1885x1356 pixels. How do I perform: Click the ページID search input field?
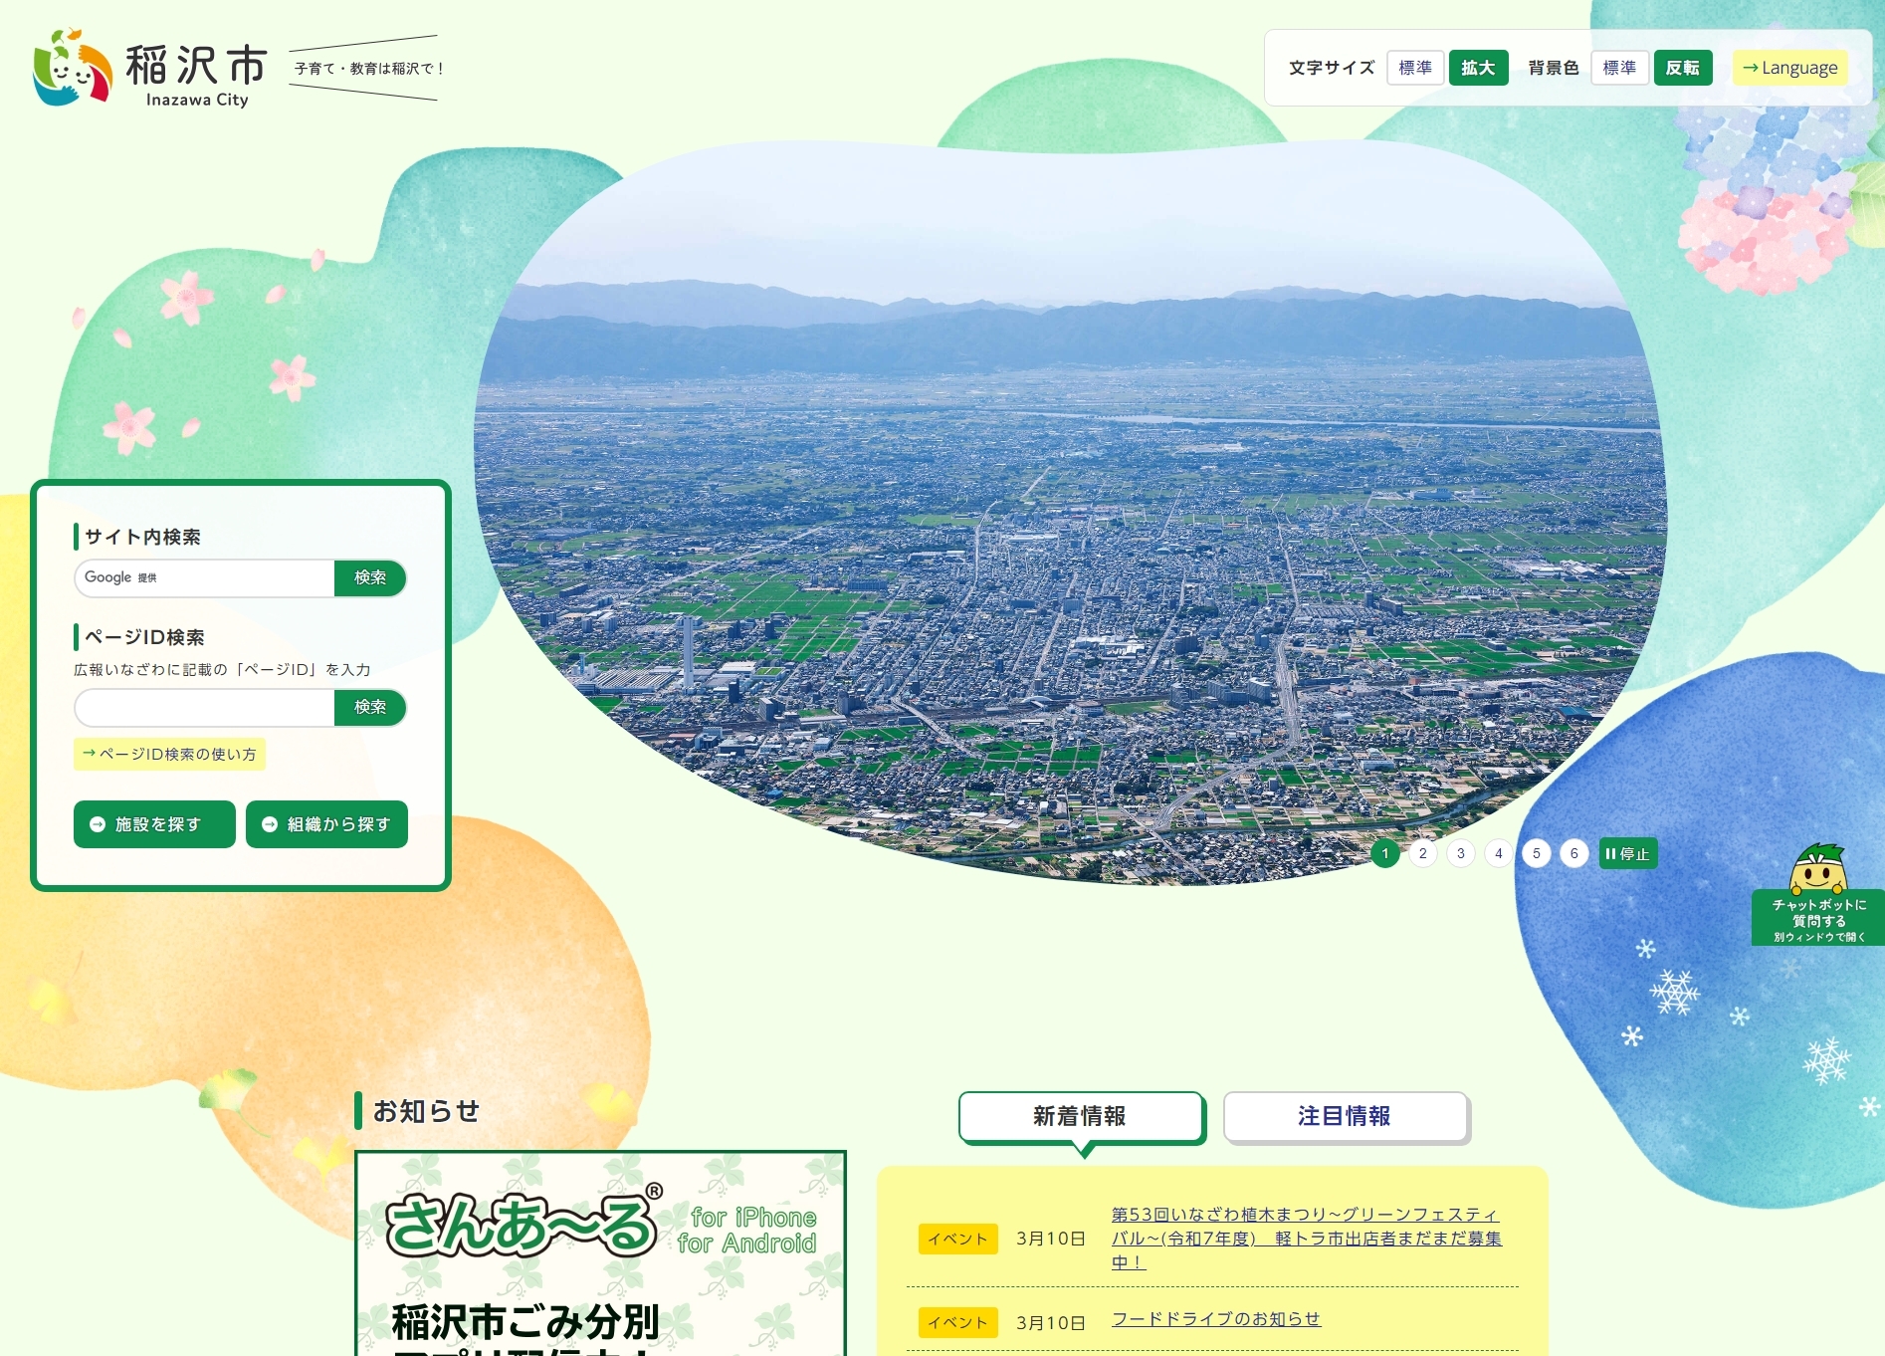tap(204, 707)
